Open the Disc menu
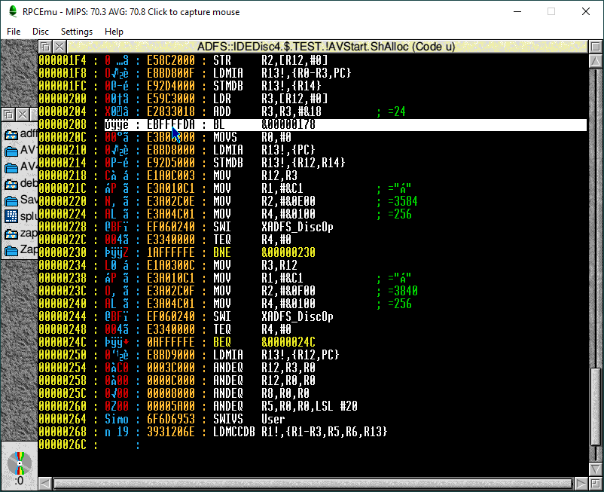604x492 pixels. pyautogui.click(x=41, y=32)
